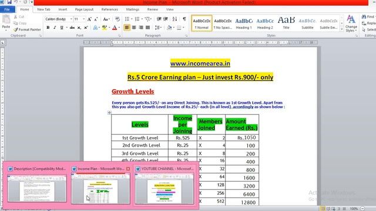This screenshot has height=211, width=376.
Task: Apply superscript formatting
Action: pyautogui.click(x=86, y=28)
